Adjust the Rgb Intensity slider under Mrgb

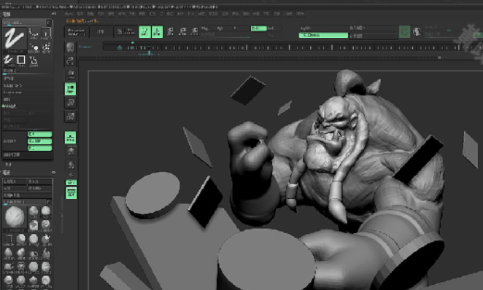tap(225, 36)
